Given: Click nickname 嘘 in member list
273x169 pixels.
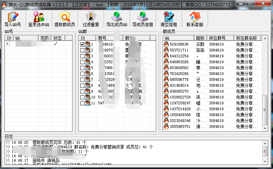Looking at the screenshot, I should (198, 103).
